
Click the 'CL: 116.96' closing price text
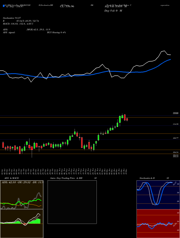(67, 6)
